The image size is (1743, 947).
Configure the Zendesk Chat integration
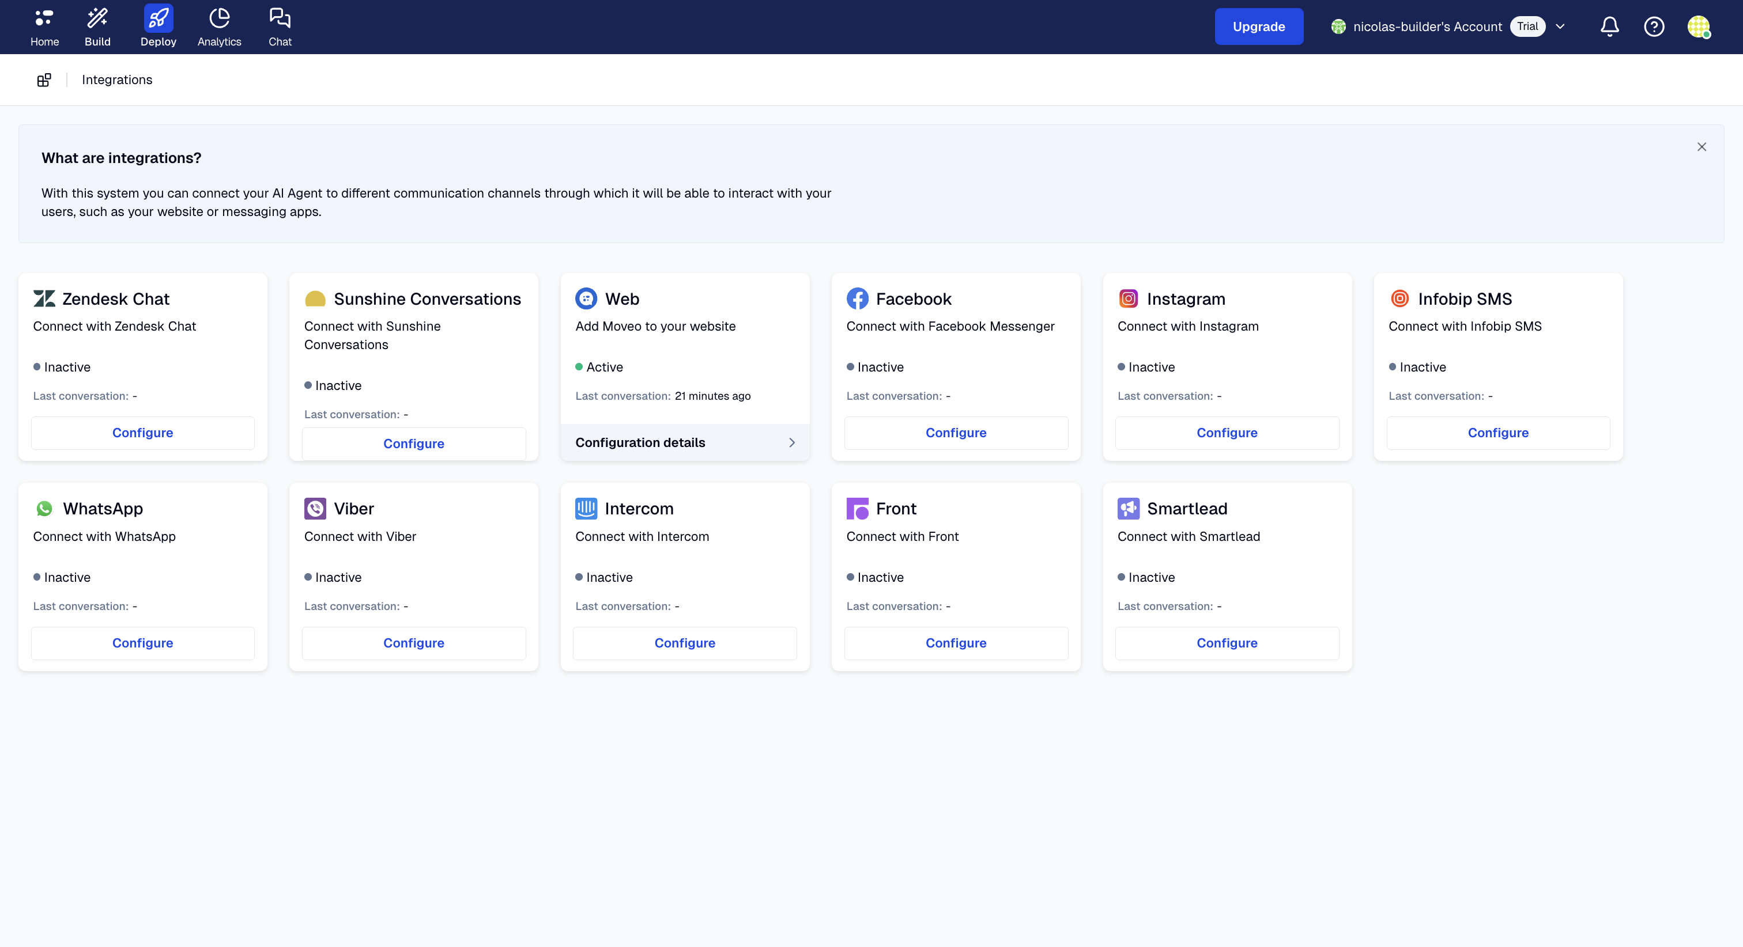pyautogui.click(x=143, y=433)
